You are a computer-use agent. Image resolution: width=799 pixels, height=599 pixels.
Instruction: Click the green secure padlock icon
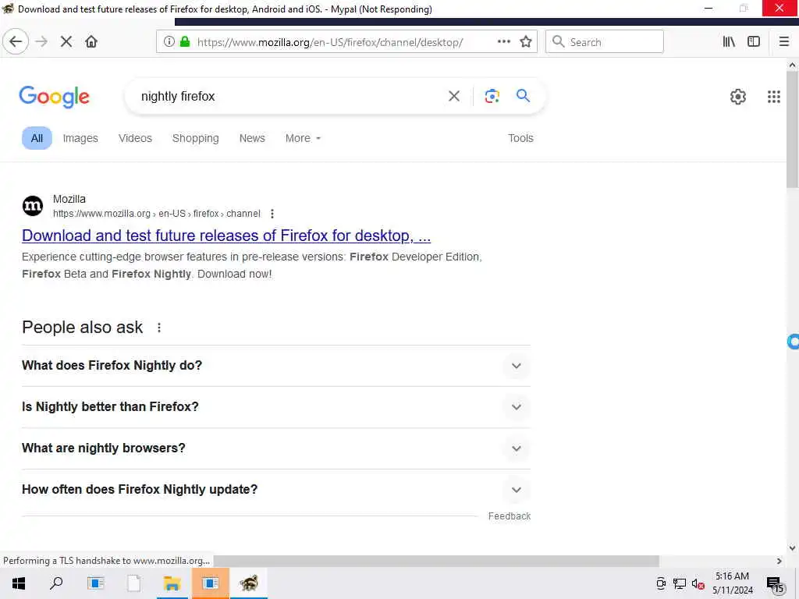[x=185, y=42]
